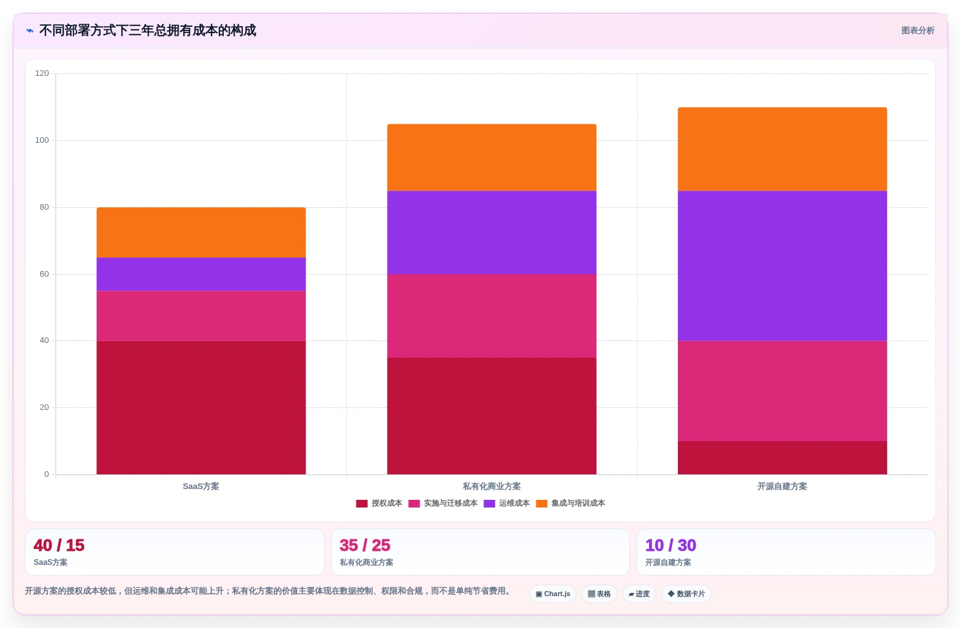The height and width of the screenshot is (628, 961).
Task: Toggle the 实施与迁移成本 legend swatch
Action: point(414,504)
